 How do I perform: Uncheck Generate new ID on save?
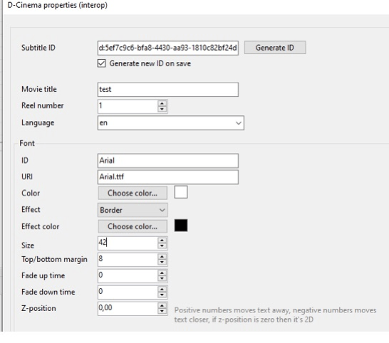[x=101, y=63]
